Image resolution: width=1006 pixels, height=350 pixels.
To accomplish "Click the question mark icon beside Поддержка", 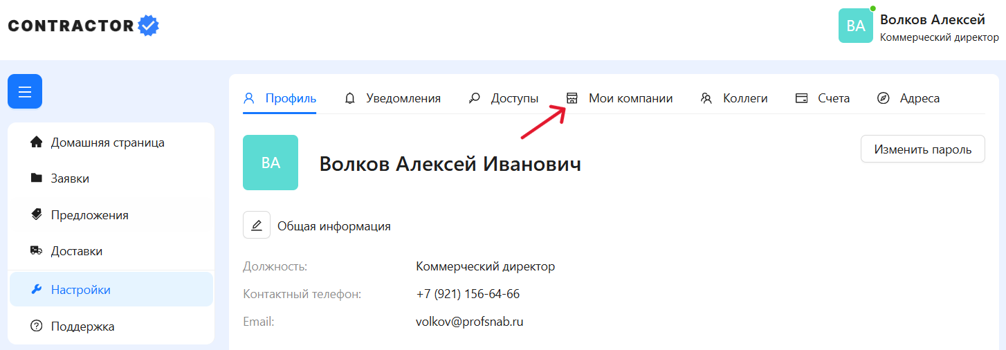I will pos(37,326).
